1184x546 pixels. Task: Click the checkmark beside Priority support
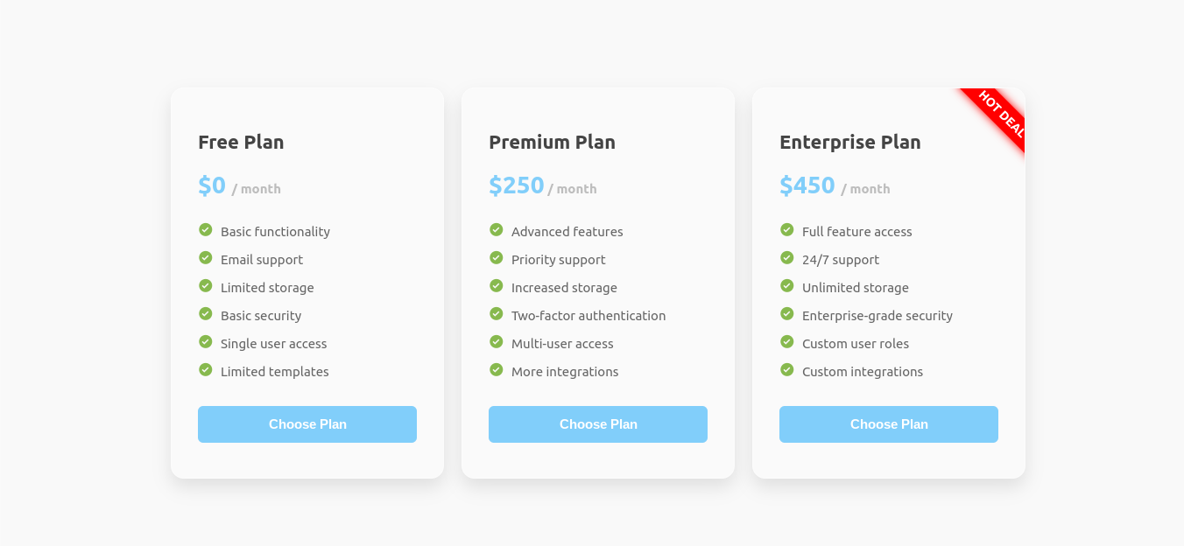(496, 258)
